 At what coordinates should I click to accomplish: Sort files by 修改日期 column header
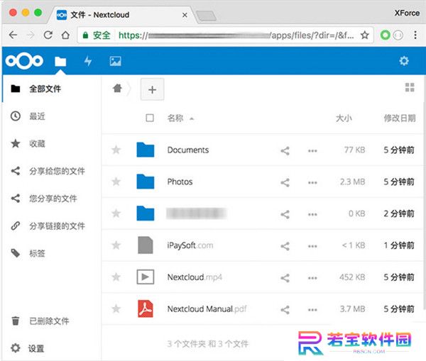(399, 118)
